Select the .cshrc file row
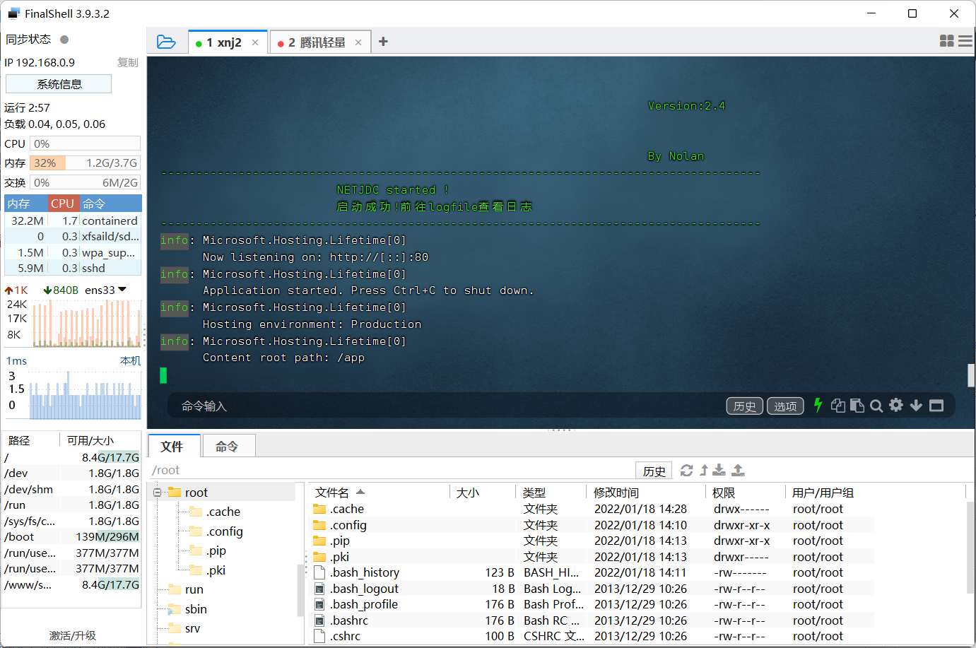 coord(592,636)
